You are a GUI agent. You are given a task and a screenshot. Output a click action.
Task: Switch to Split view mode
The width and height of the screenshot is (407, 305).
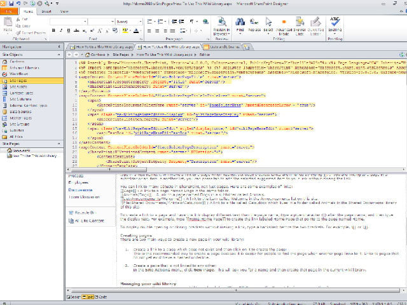[x=88, y=297]
